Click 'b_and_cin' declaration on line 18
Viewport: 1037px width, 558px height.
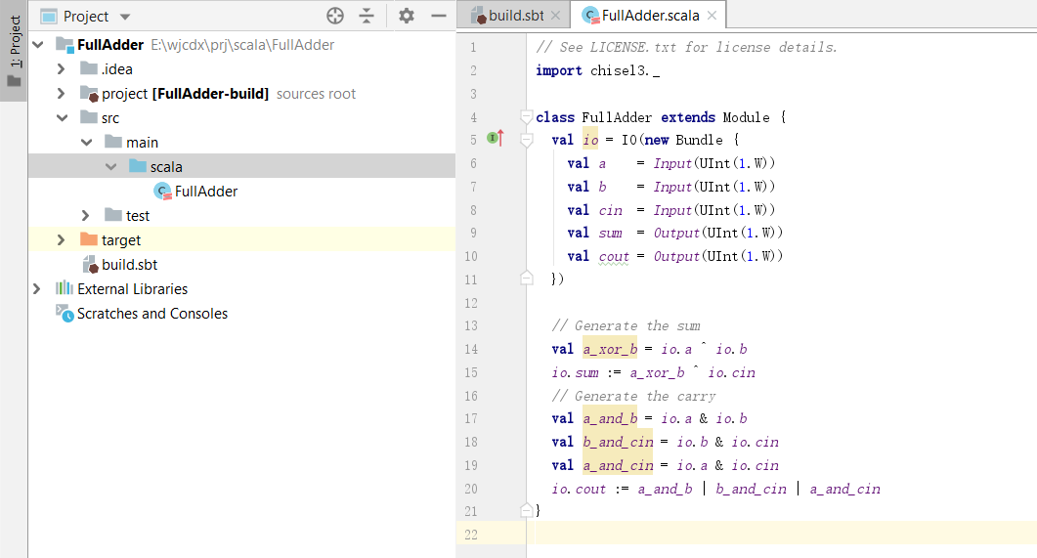(618, 442)
